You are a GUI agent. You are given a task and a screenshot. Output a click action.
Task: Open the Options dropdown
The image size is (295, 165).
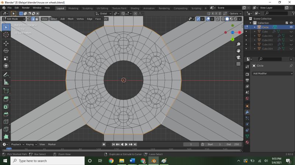point(235,14)
